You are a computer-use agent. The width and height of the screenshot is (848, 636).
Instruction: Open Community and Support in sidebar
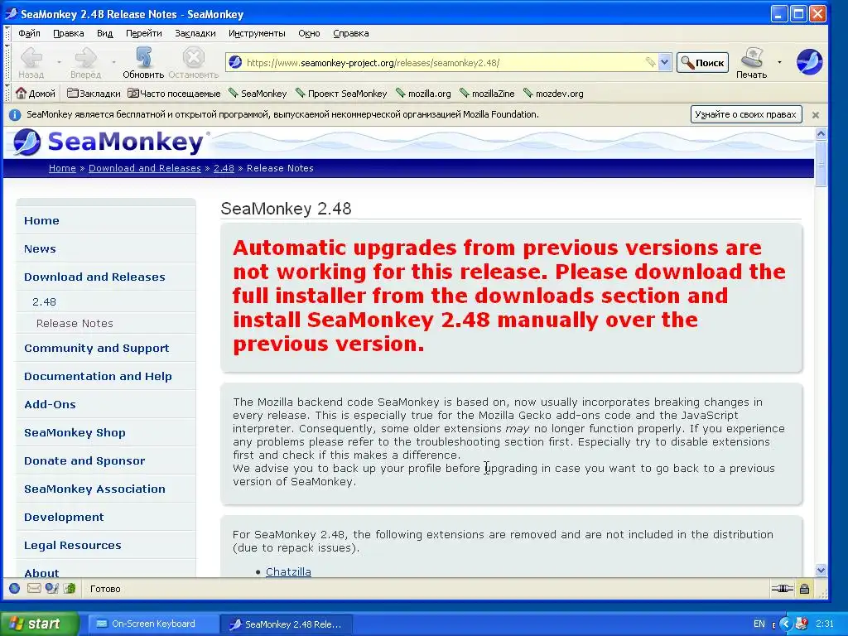(x=97, y=349)
